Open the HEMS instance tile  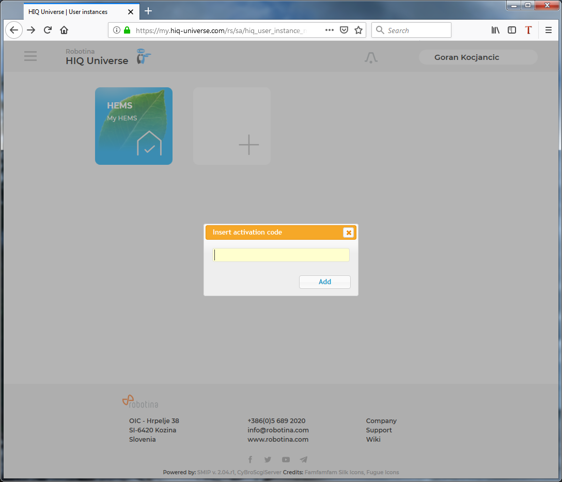pyautogui.click(x=134, y=126)
